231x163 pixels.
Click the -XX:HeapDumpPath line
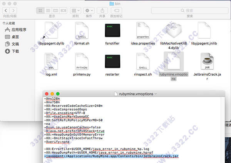[x=99, y=153]
